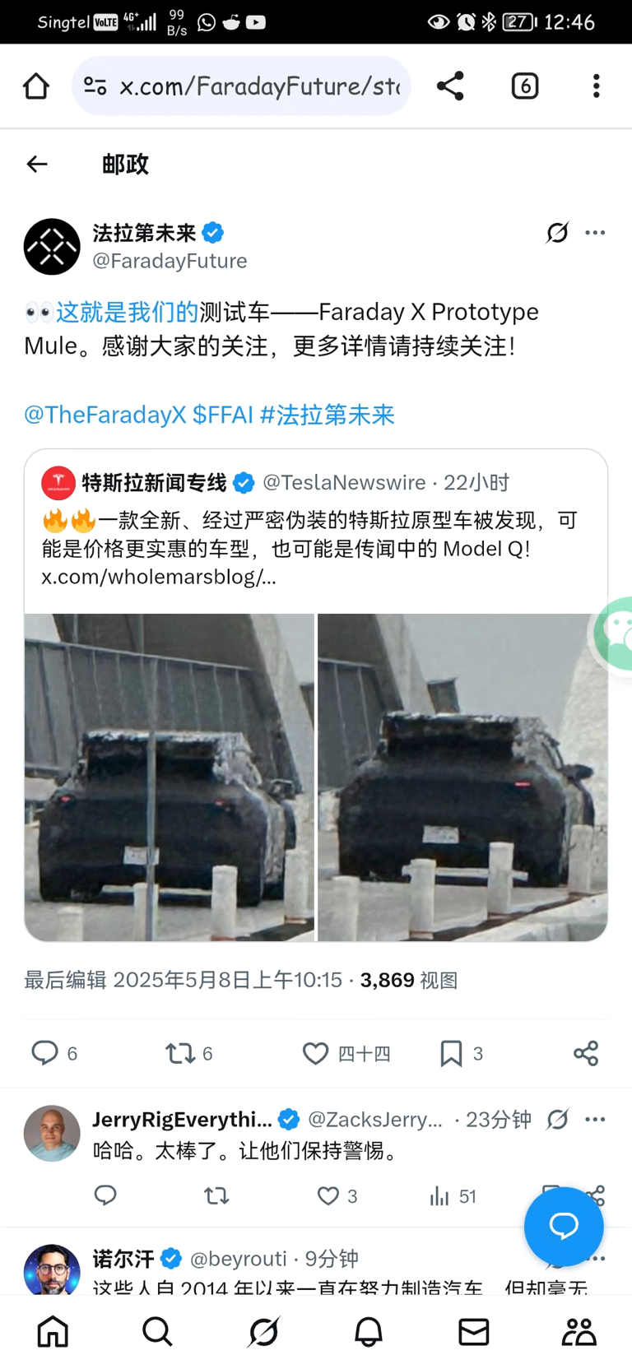This screenshot has height=1369, width=632.
Task: Switch to the Search tab in the bottom bar
Action: tap(157, 1331)
